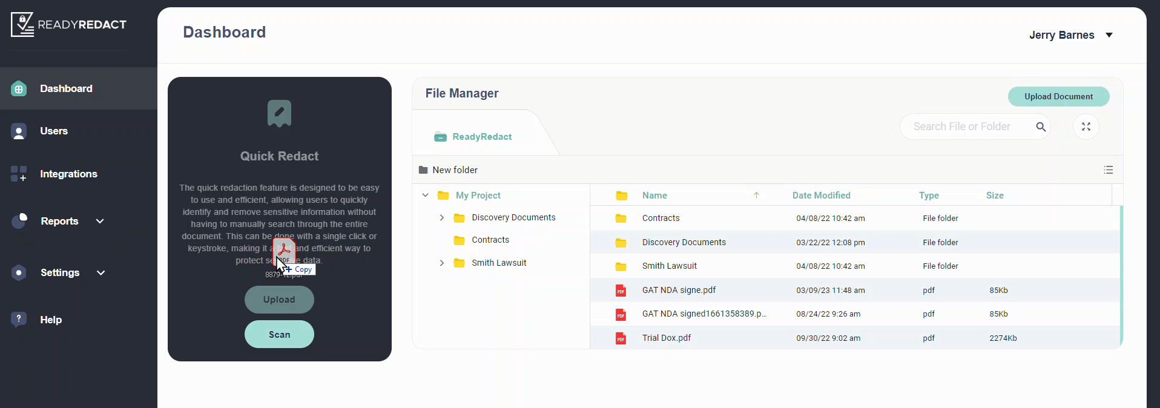Click the Reports pie chart icon
The height and width of the screenshot is (408, 1160).
pyautogui.click(x=19, y=221)
